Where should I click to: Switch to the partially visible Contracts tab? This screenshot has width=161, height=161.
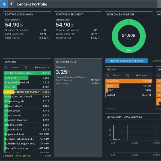coord(156,61)
